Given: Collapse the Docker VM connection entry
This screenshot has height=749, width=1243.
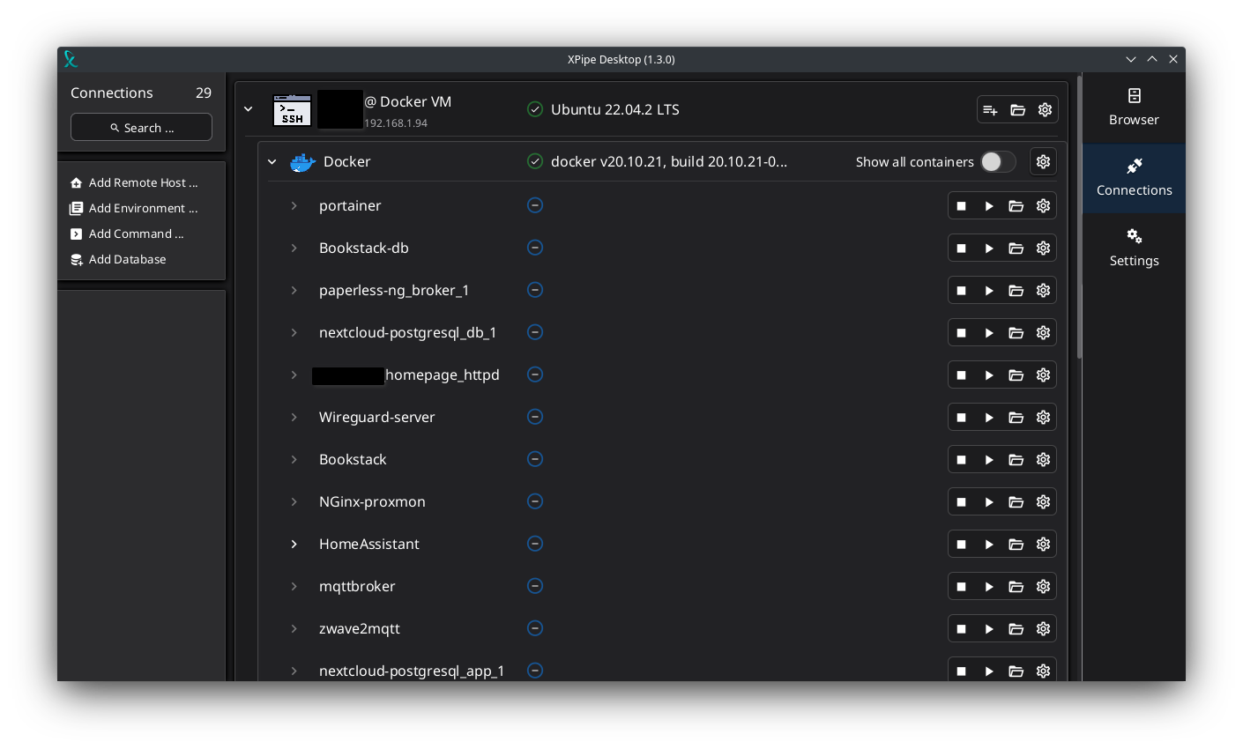Looking at the screenshot, I should [248, 109].
